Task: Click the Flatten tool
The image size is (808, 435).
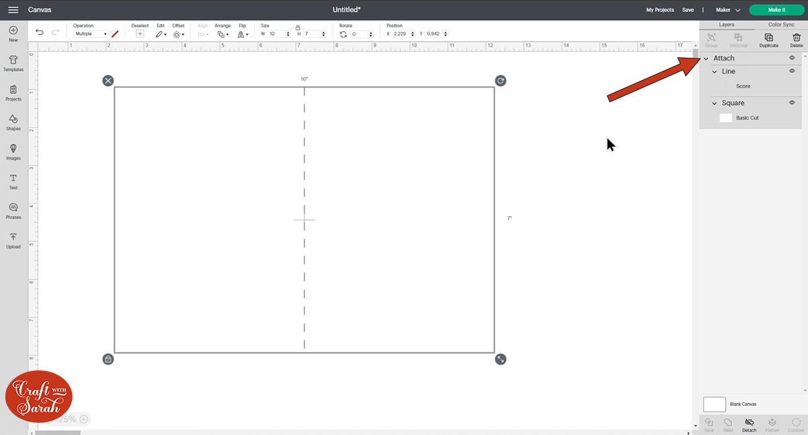Action: pos(772,424)
